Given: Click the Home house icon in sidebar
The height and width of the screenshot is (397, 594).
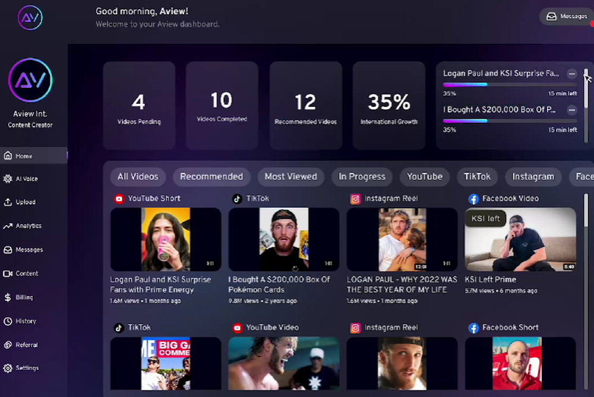Looking at the screenshot, I should tap(8, 155).
